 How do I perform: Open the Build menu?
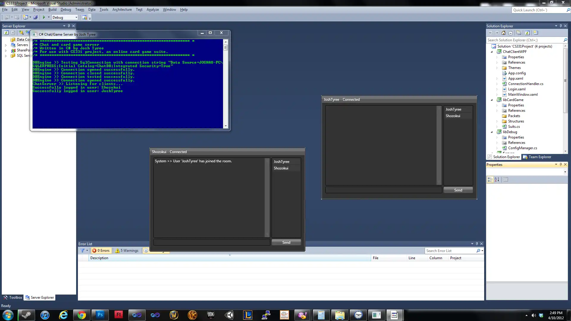[x=52, y=10]
